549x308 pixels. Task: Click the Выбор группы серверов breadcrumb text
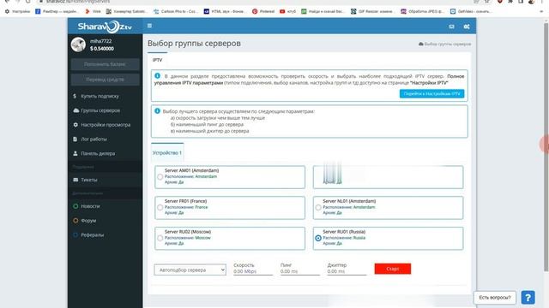(448, 44)
